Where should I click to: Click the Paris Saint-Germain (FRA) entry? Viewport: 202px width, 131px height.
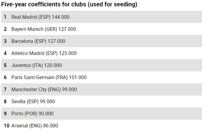coord(49,77)
